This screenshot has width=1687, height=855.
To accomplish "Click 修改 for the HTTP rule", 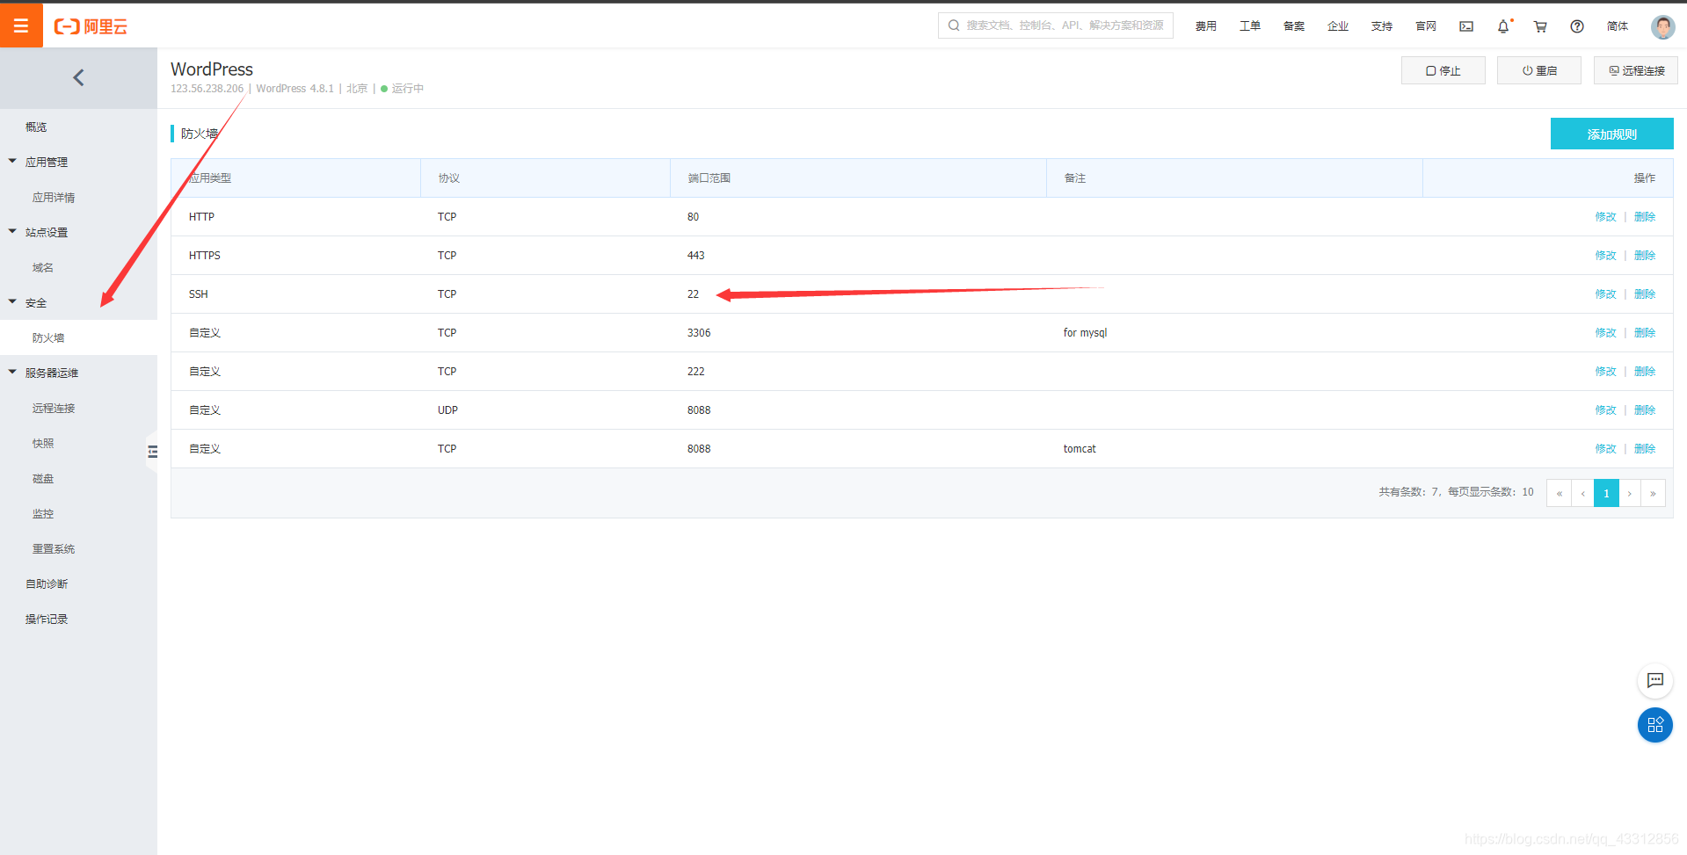I will [x=1606, y=216].
